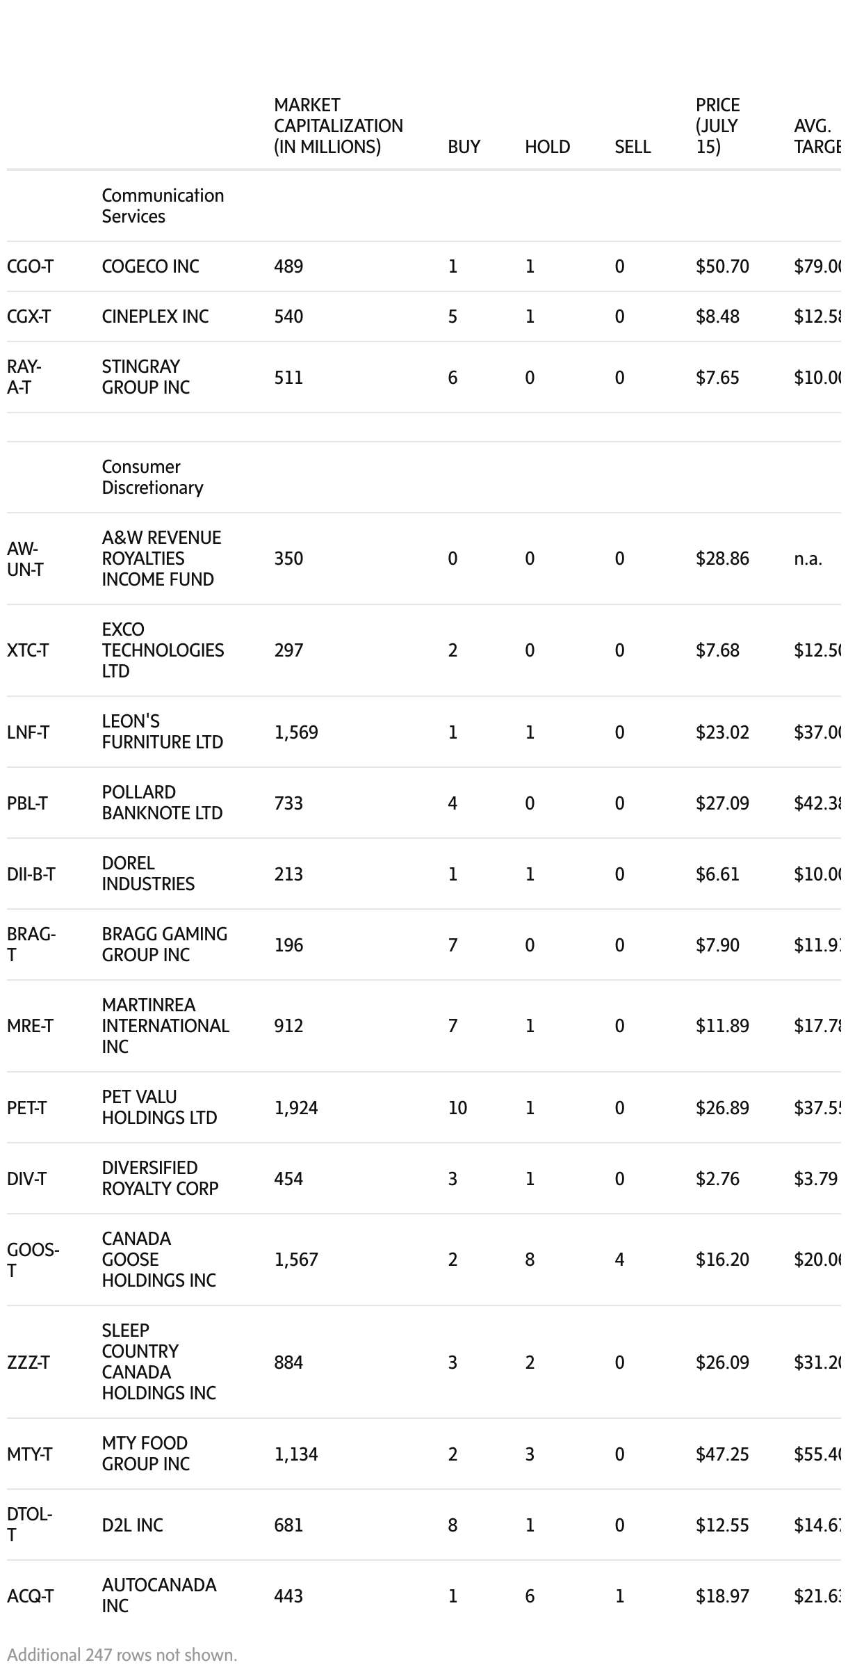Select the RAY-A-T ticker symbol

point(24,377)
